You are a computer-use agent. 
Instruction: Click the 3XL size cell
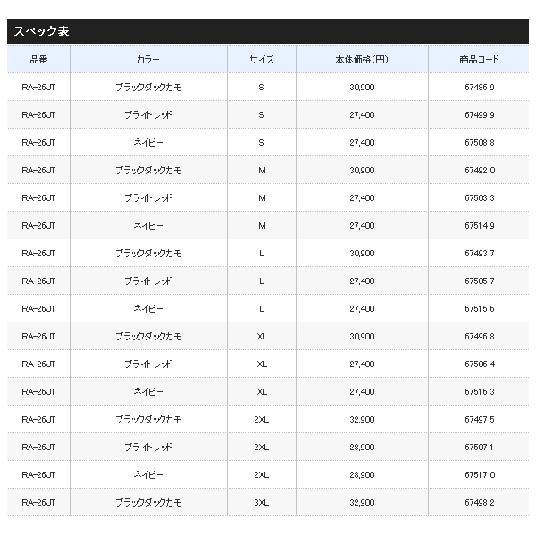(x=262, y=502)
